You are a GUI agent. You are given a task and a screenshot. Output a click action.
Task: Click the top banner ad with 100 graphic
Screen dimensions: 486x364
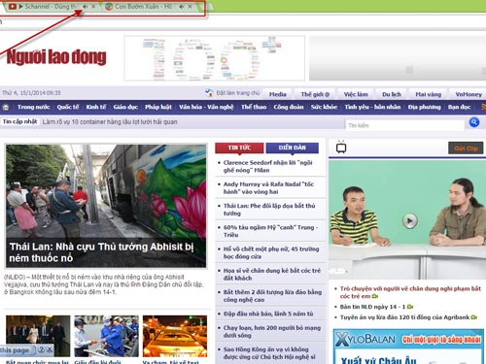(215, 58)
